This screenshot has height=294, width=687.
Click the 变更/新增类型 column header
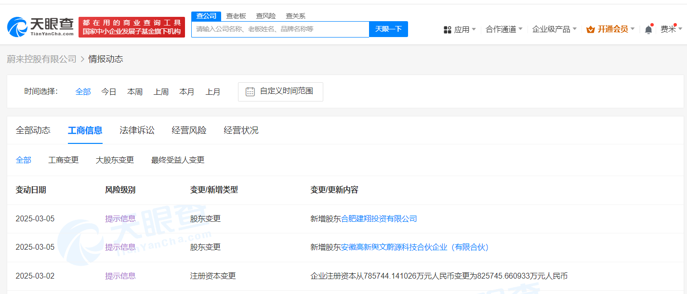click(214, 190)
